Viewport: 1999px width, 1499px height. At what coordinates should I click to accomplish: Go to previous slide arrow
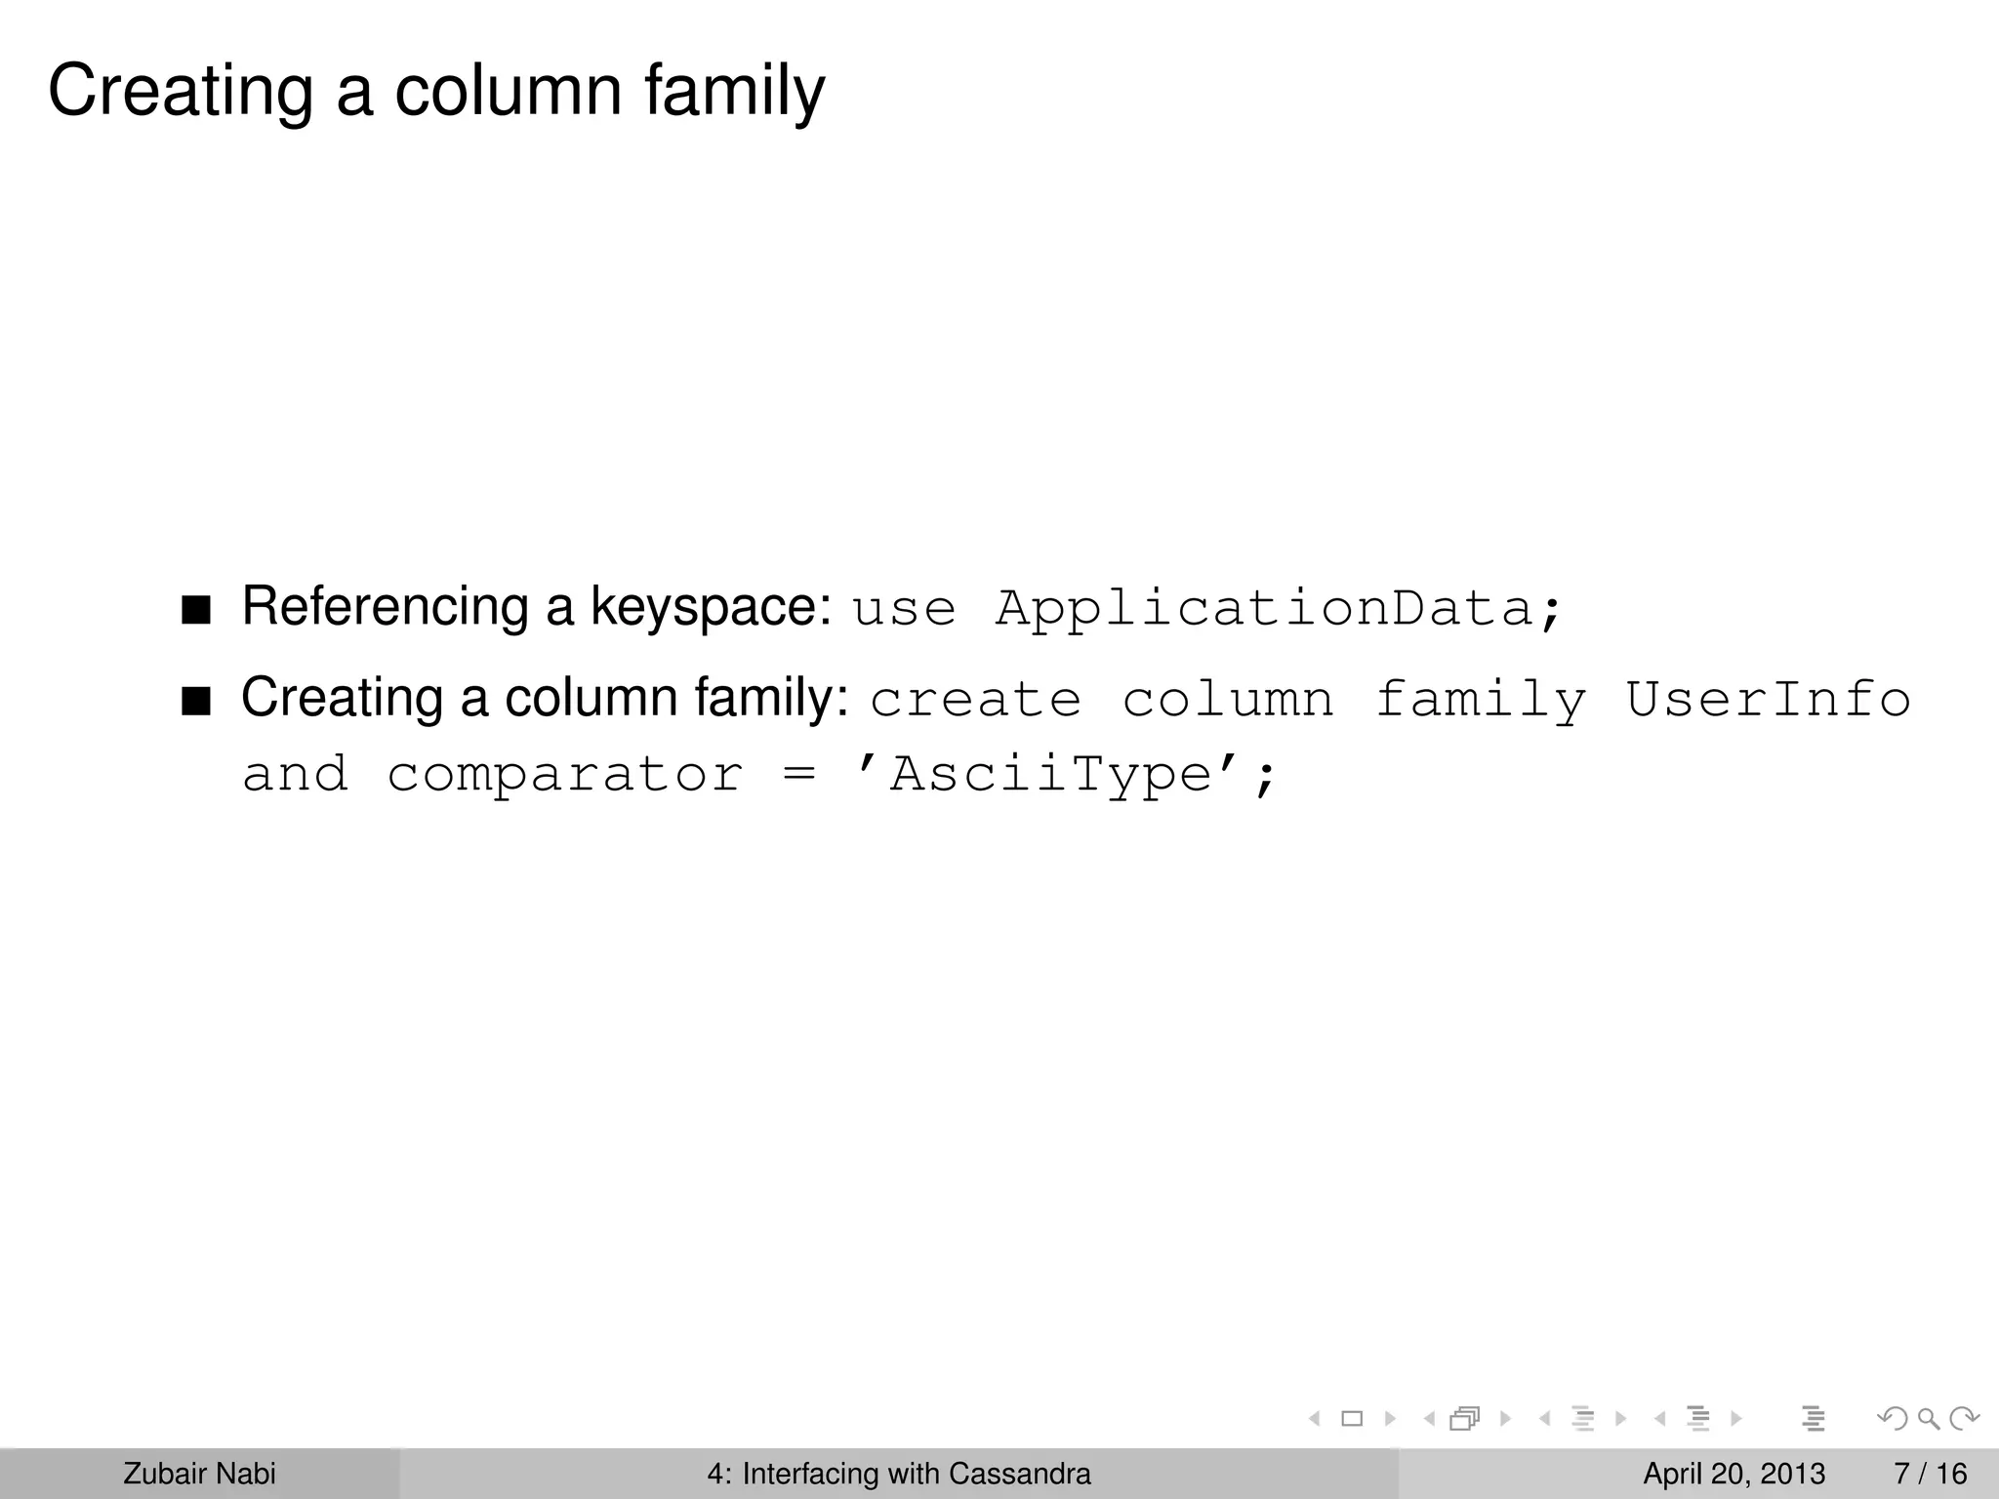1315,1419
